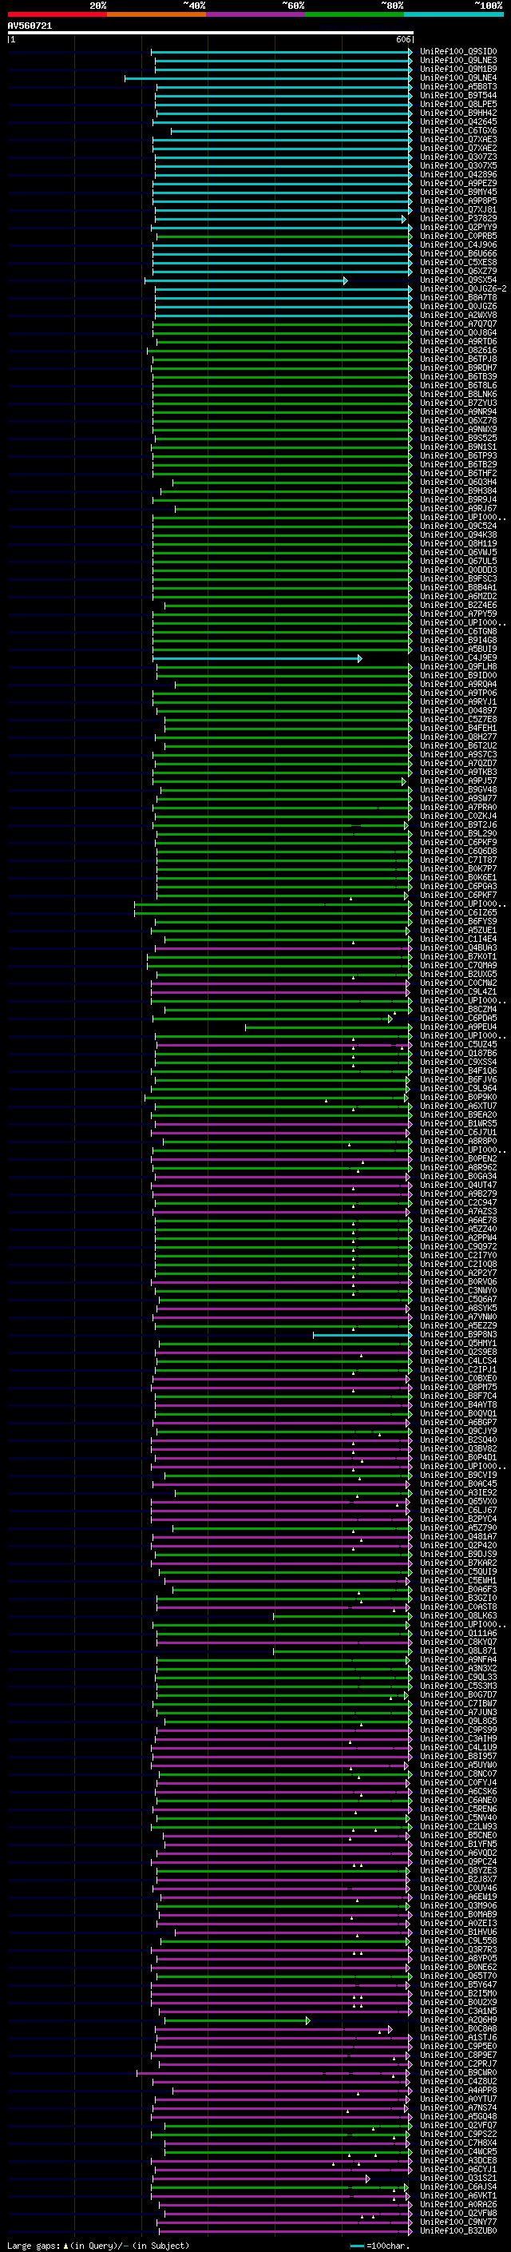Click the UniRef100_C9L558 label
Viewport: 511px width, 2252px height.
[458, 1940]
